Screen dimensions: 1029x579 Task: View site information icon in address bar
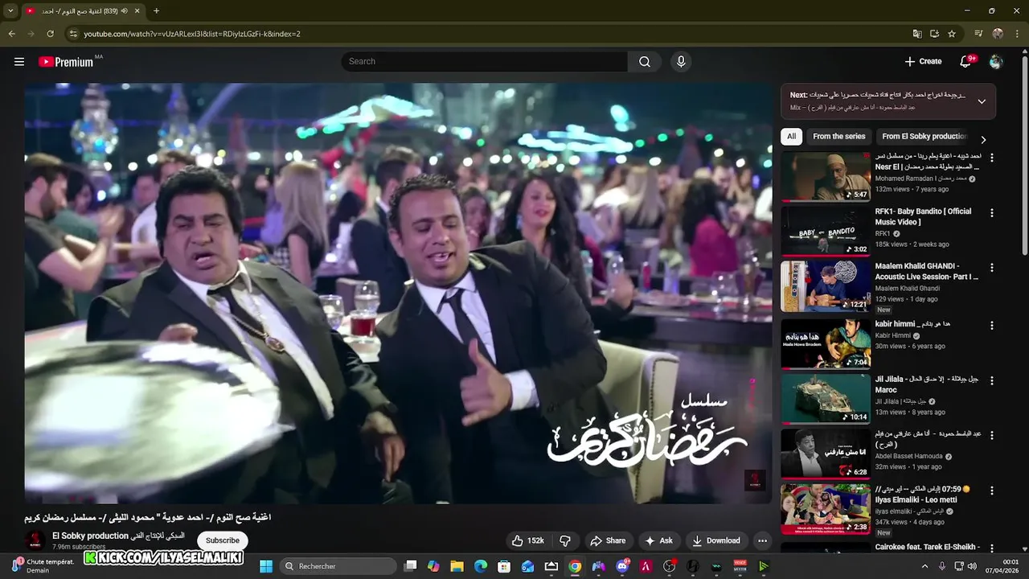pos(73,34)
